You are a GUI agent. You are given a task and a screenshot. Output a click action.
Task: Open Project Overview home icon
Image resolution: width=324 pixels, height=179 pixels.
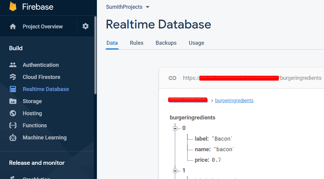[x=13, y=26]
